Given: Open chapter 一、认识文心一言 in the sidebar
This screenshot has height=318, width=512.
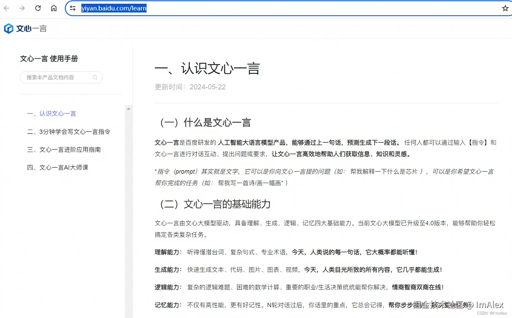Looking at the screenshot, I should (x=52, y=114).
